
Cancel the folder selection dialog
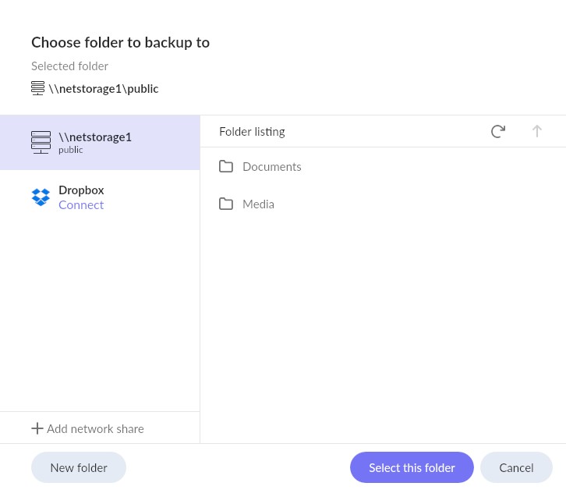516,467
